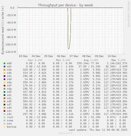Click the Munin 2.0.73 version text
The width and height of the screenshot is (131, 136).
pos(65,133)
